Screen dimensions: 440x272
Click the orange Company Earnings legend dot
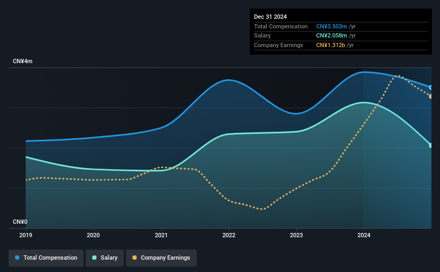[x=135, y=258]
